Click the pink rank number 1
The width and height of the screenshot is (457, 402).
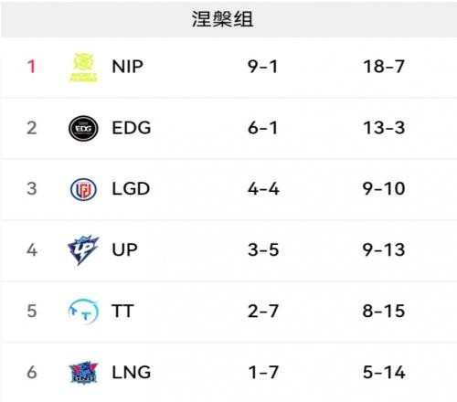(x=32, y=67)
